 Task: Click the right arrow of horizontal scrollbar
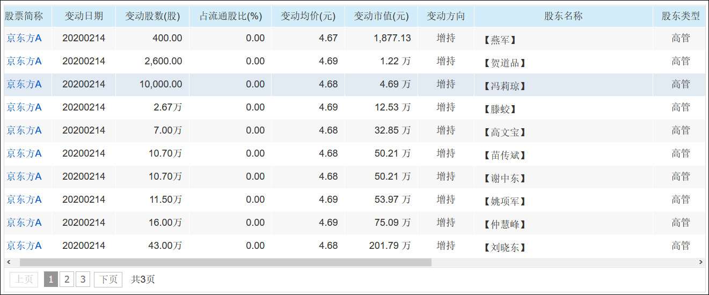coord(701,262)
